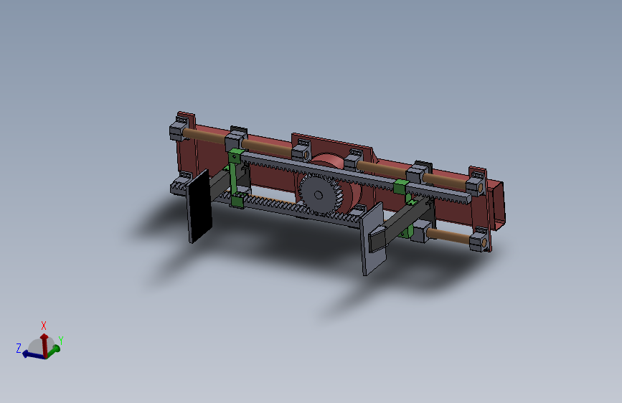Select the copper guide rod beside the gray plate
The image size is (622, 403).
tap(450, 236)
